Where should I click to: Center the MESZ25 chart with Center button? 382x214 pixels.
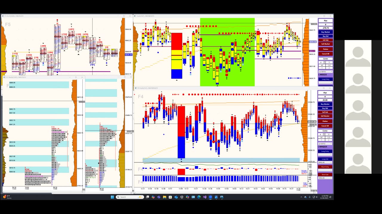coord(326,59)
